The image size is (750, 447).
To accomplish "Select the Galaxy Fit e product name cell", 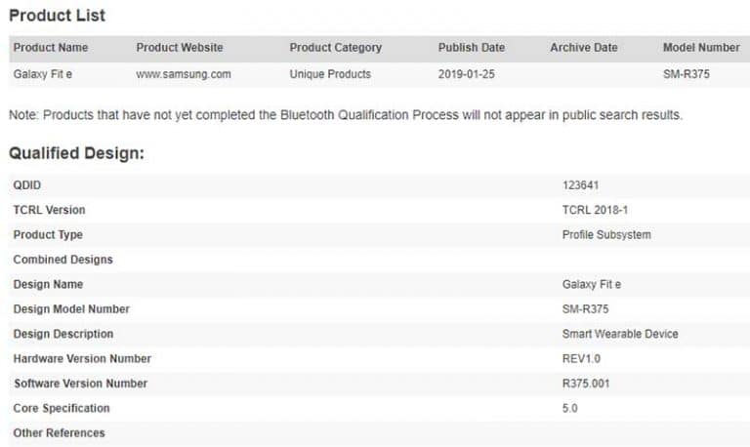I will pos(43,74).
